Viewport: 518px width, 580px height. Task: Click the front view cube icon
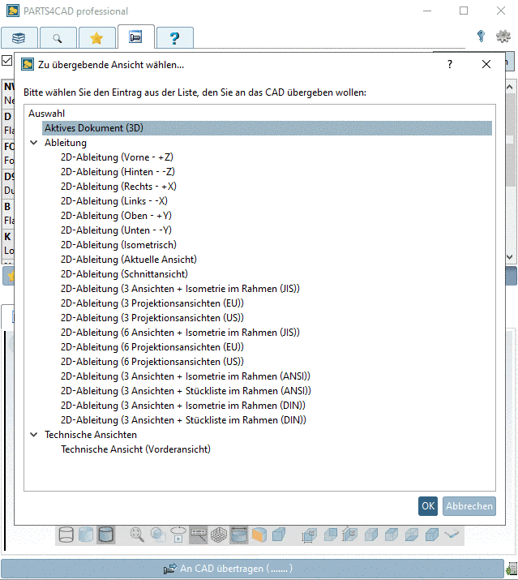[x=331, y=535]
